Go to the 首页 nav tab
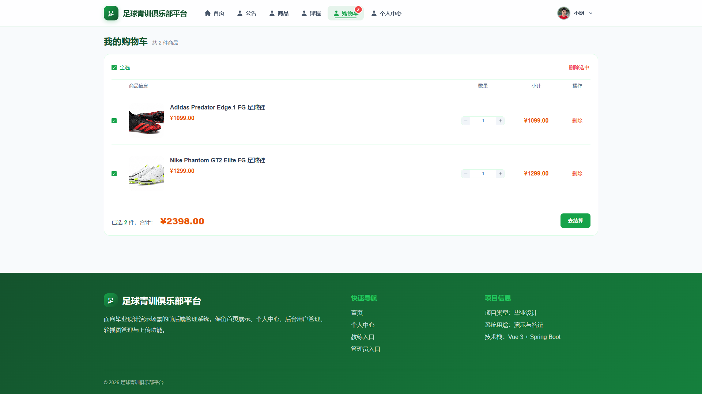The width and height of the screenshot is (702, 394). click(214, 13)
